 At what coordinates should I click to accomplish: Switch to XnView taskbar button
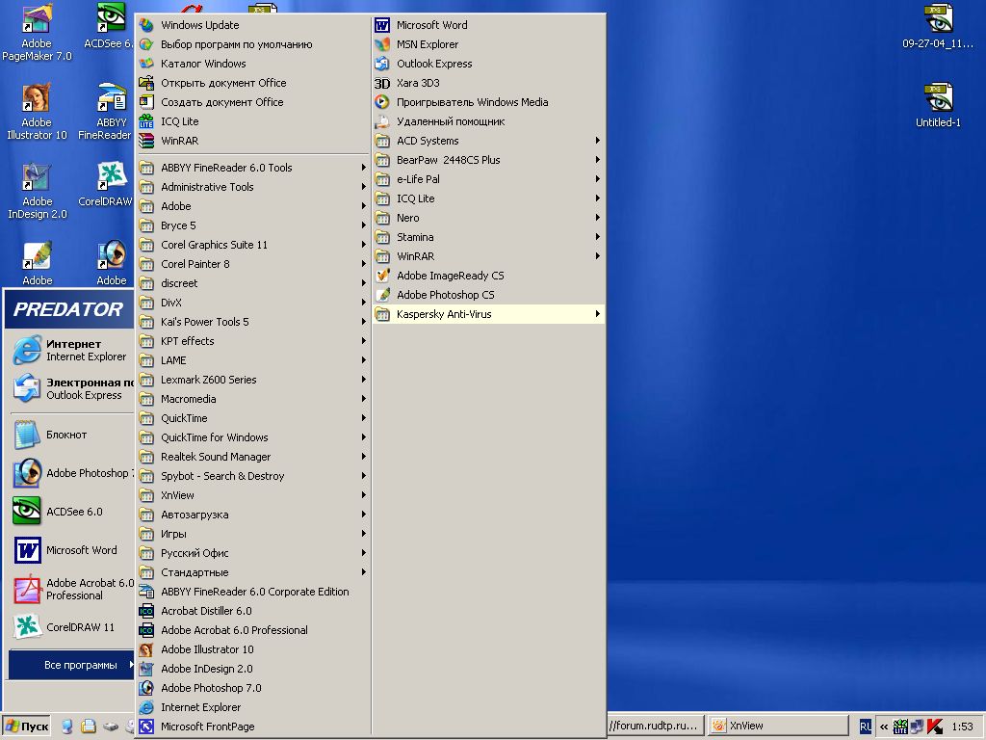pos(777,727)
